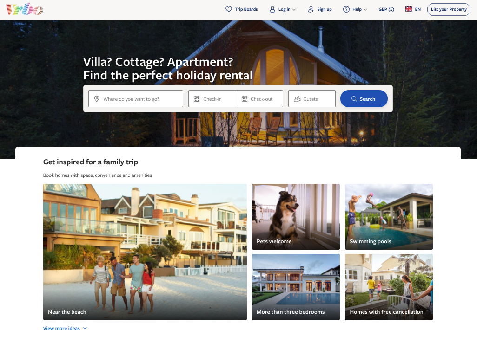Click the Trip Boards heart icon

click(x=228, y=9)
